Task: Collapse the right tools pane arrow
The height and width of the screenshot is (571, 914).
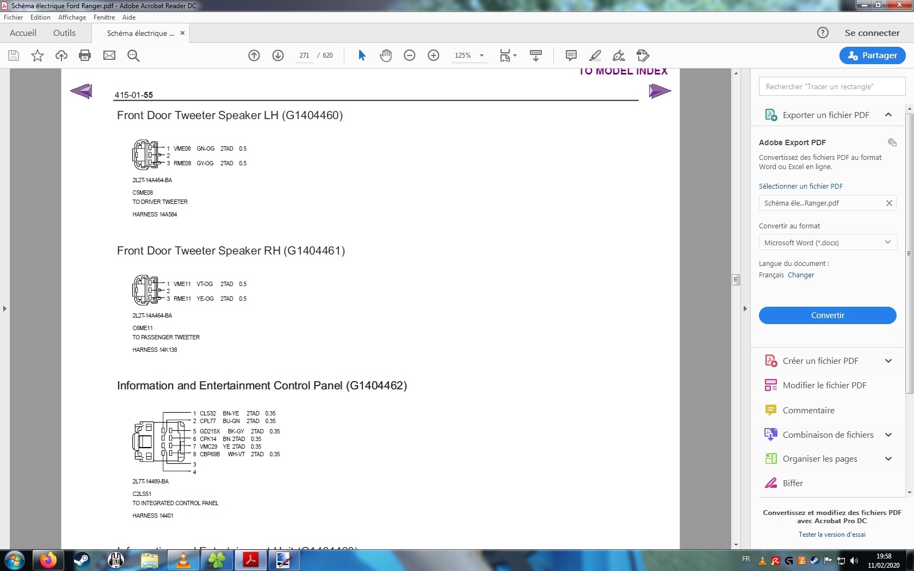Action: pos(745,308)
